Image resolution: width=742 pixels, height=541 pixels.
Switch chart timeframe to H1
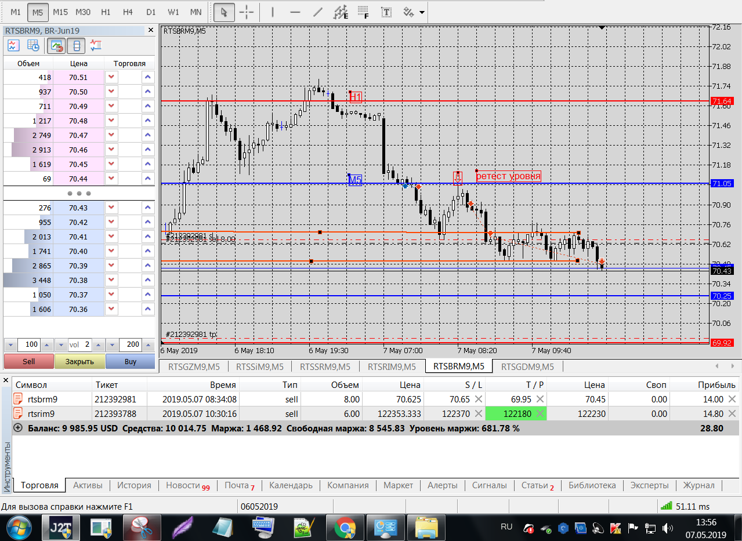(x=106, y=12)
